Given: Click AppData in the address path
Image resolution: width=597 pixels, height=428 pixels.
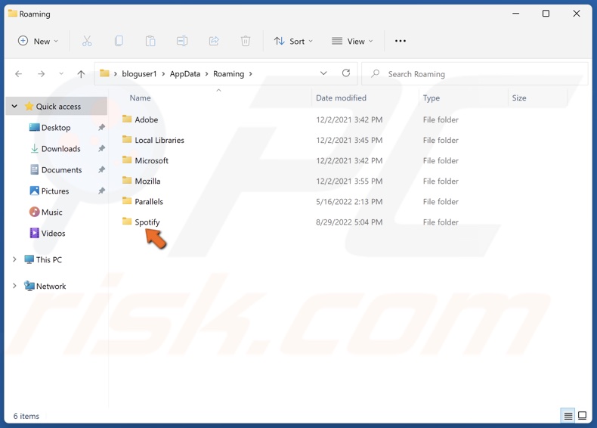Looking at the screenshot, I should tap(185, 74).
